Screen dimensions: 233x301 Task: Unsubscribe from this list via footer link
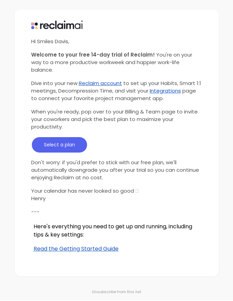(x=116, y=292)
